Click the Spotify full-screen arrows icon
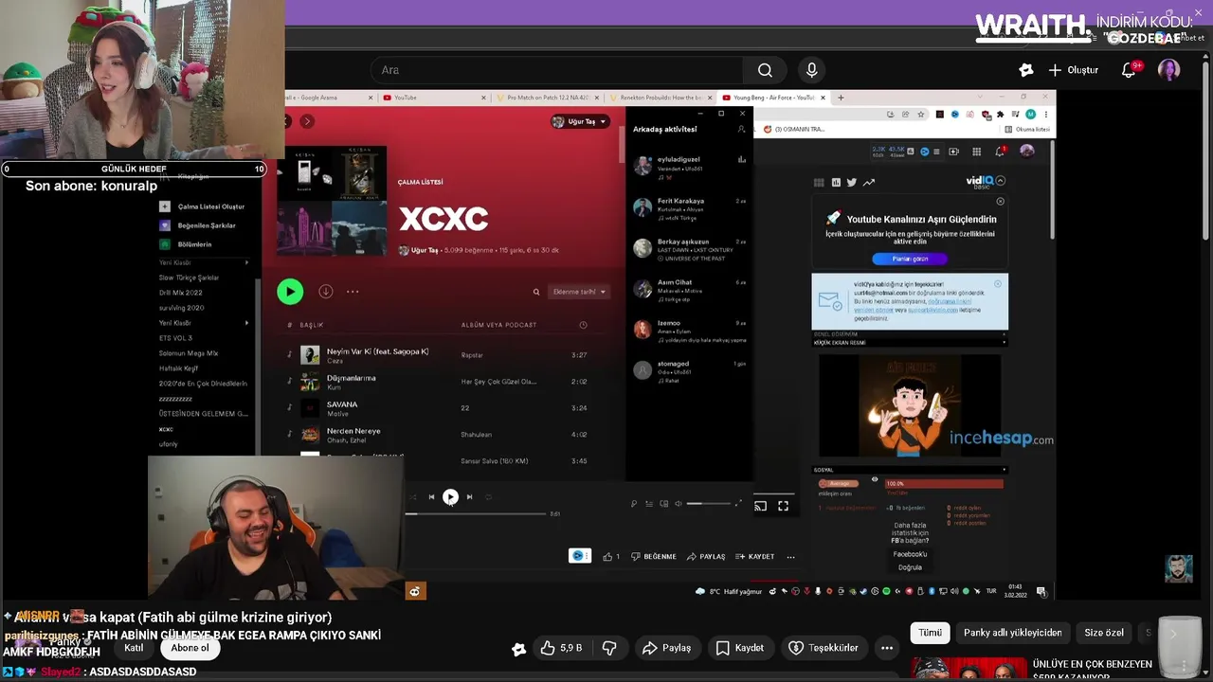 738,504
